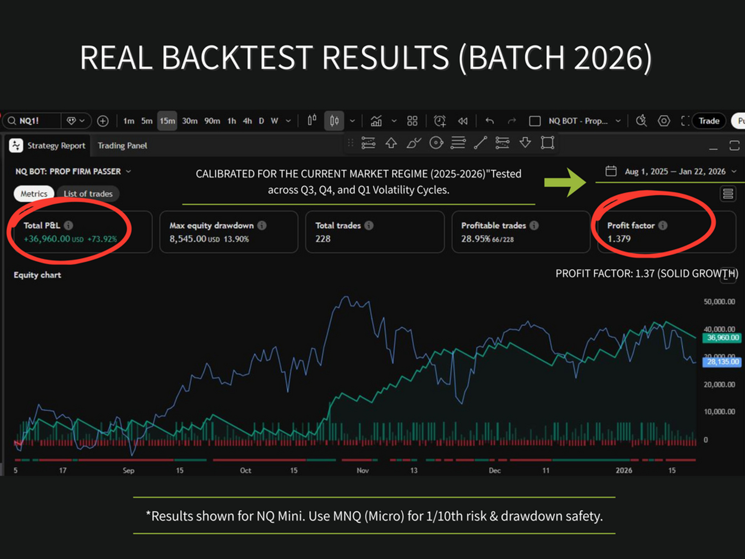Click the info icon next to Total trades
The image size is (745, 559).
pos(369,225)
